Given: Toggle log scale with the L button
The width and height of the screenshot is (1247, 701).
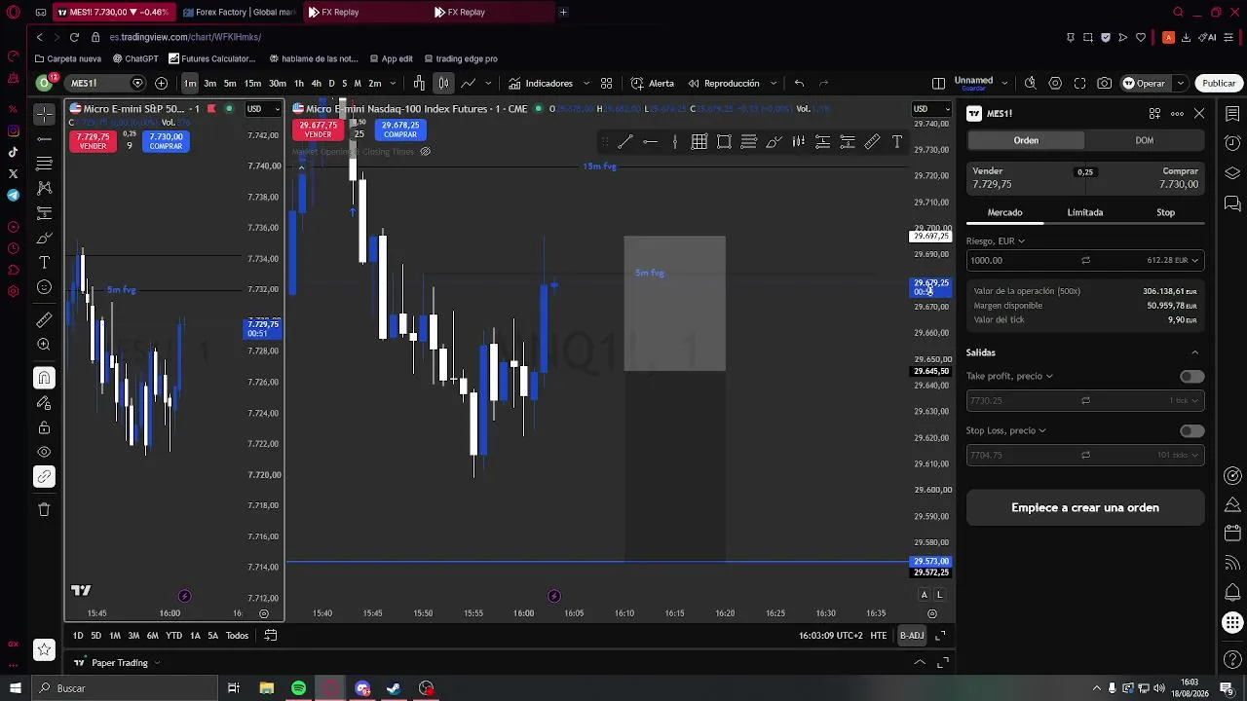Looking at the screenshot, I should click(x=940, y=595).
